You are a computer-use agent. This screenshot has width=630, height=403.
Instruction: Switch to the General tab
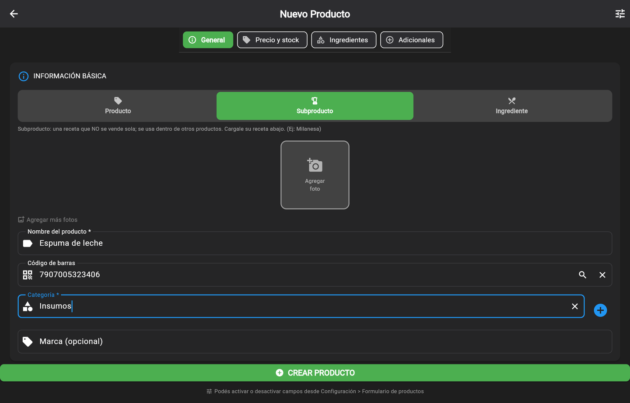tap(208, 40)
